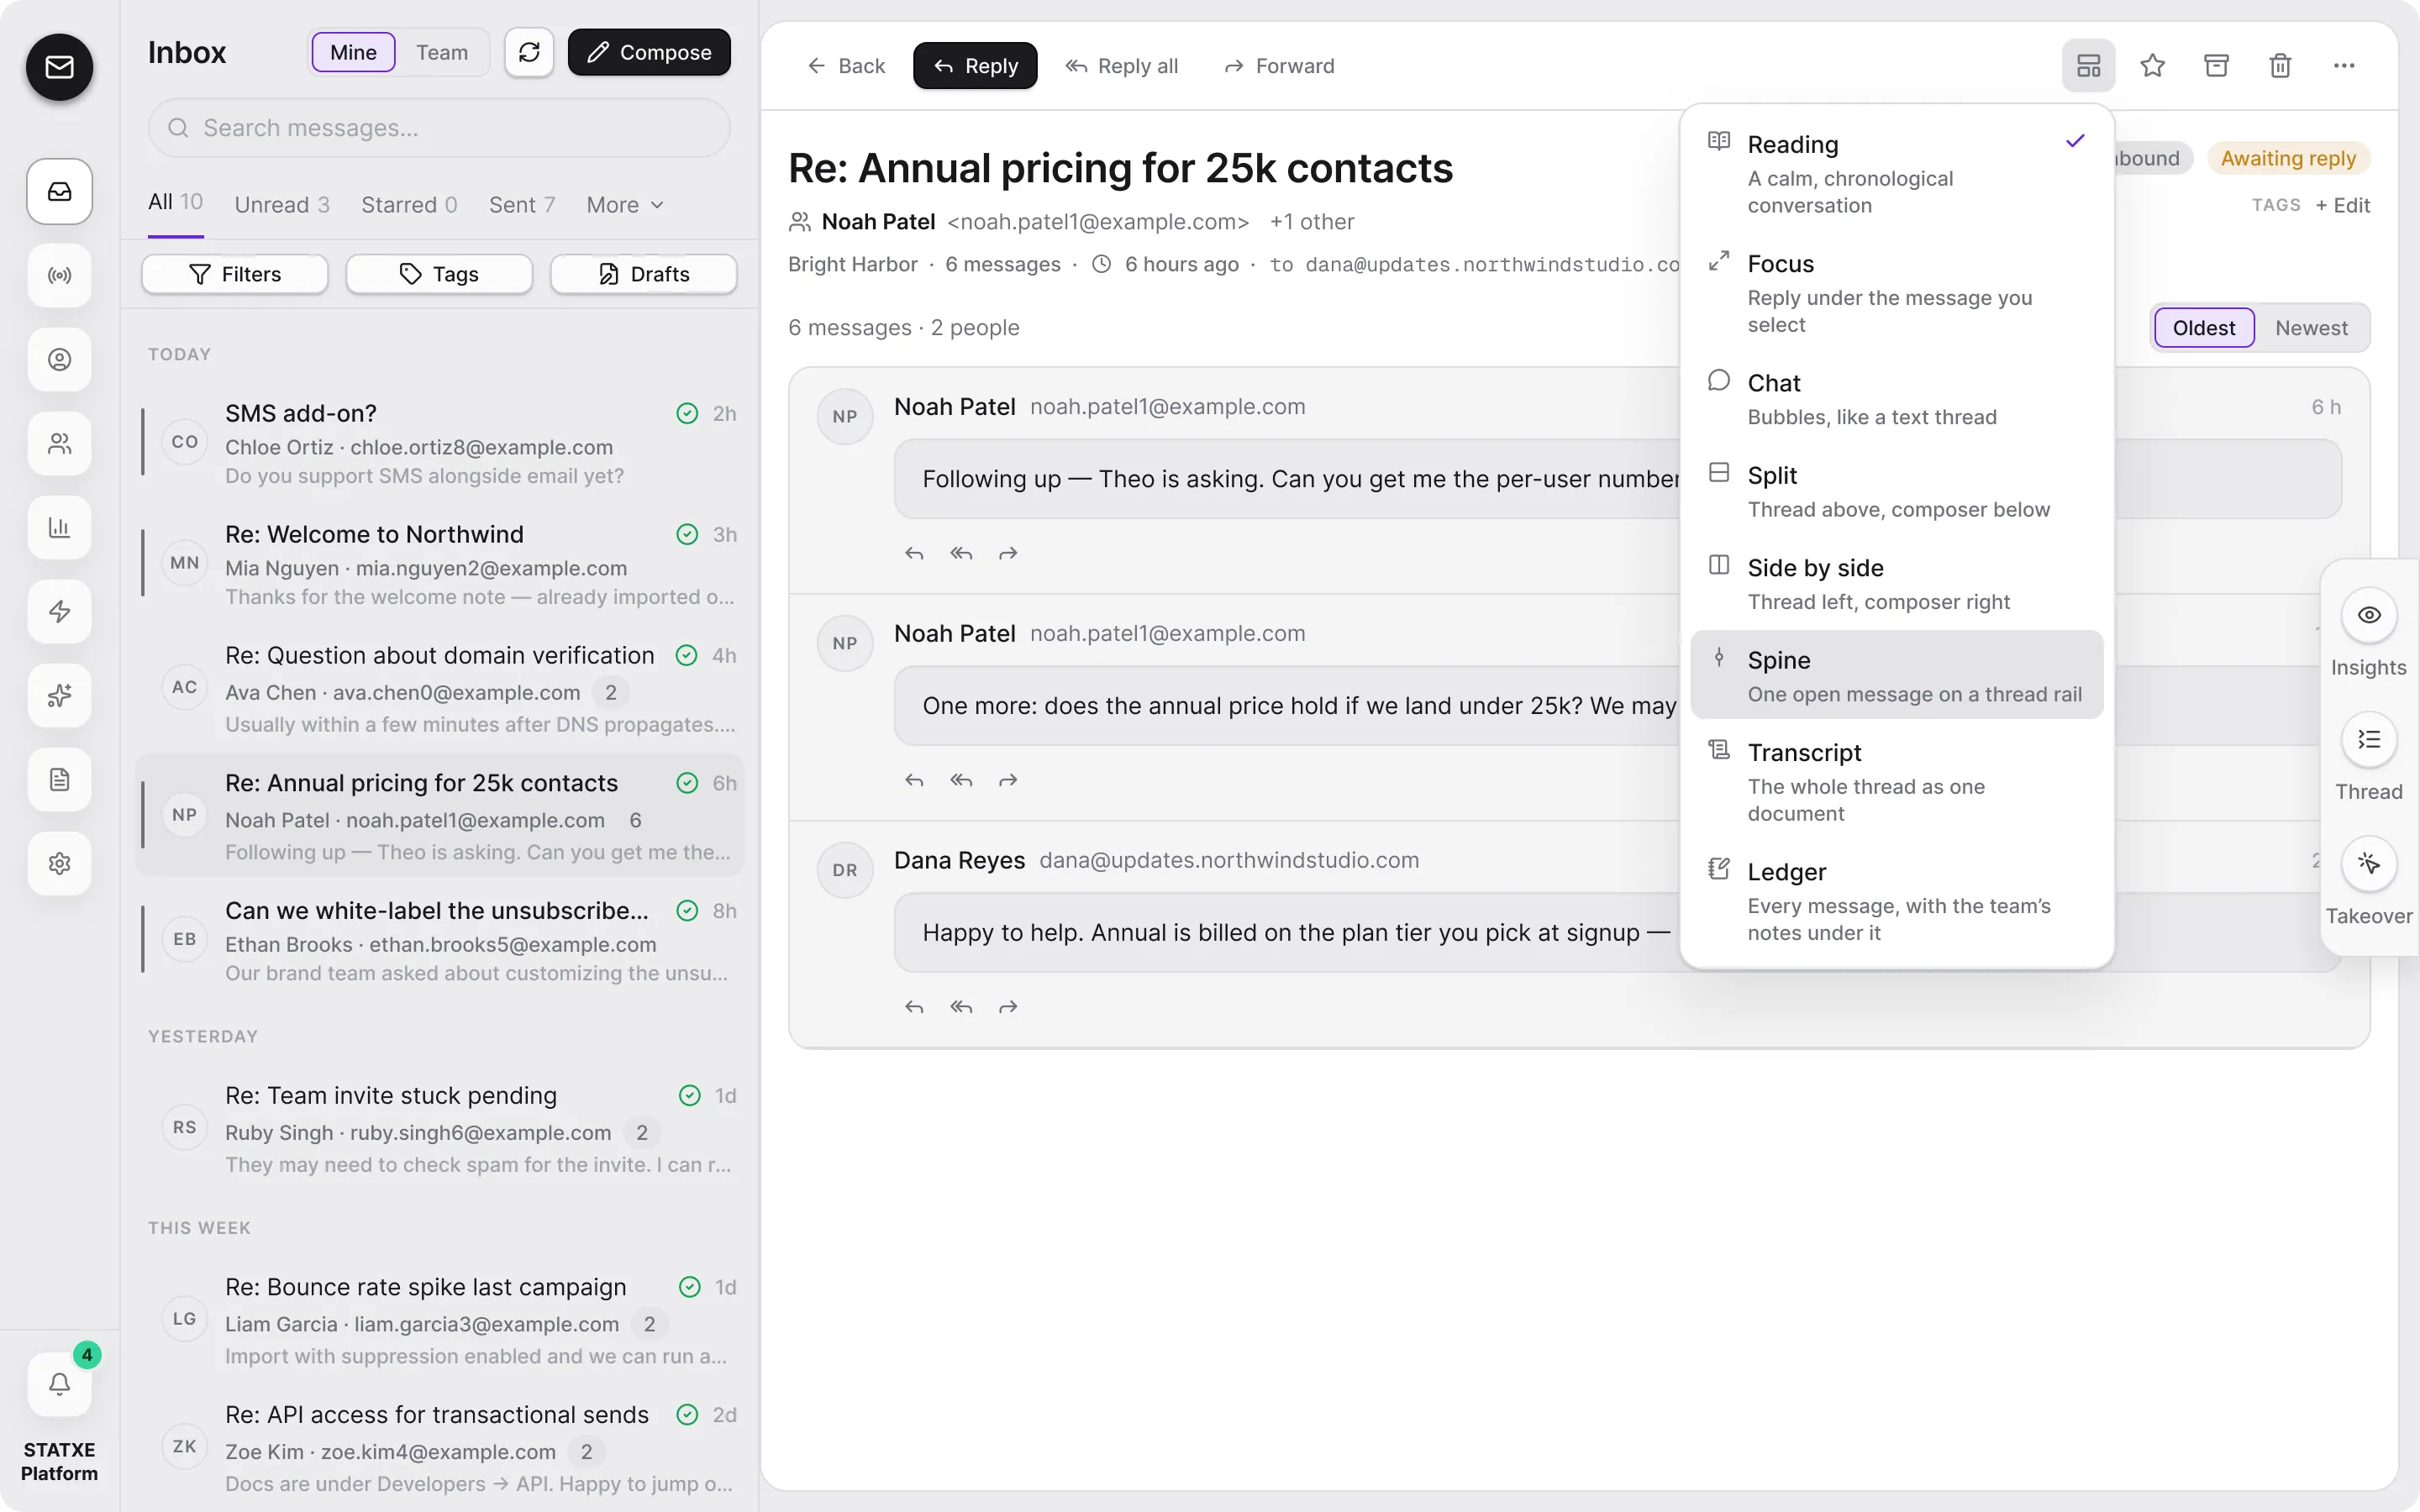
Task: Open the sparkles AI sidebar icon
Action: (x=59, y=695)
